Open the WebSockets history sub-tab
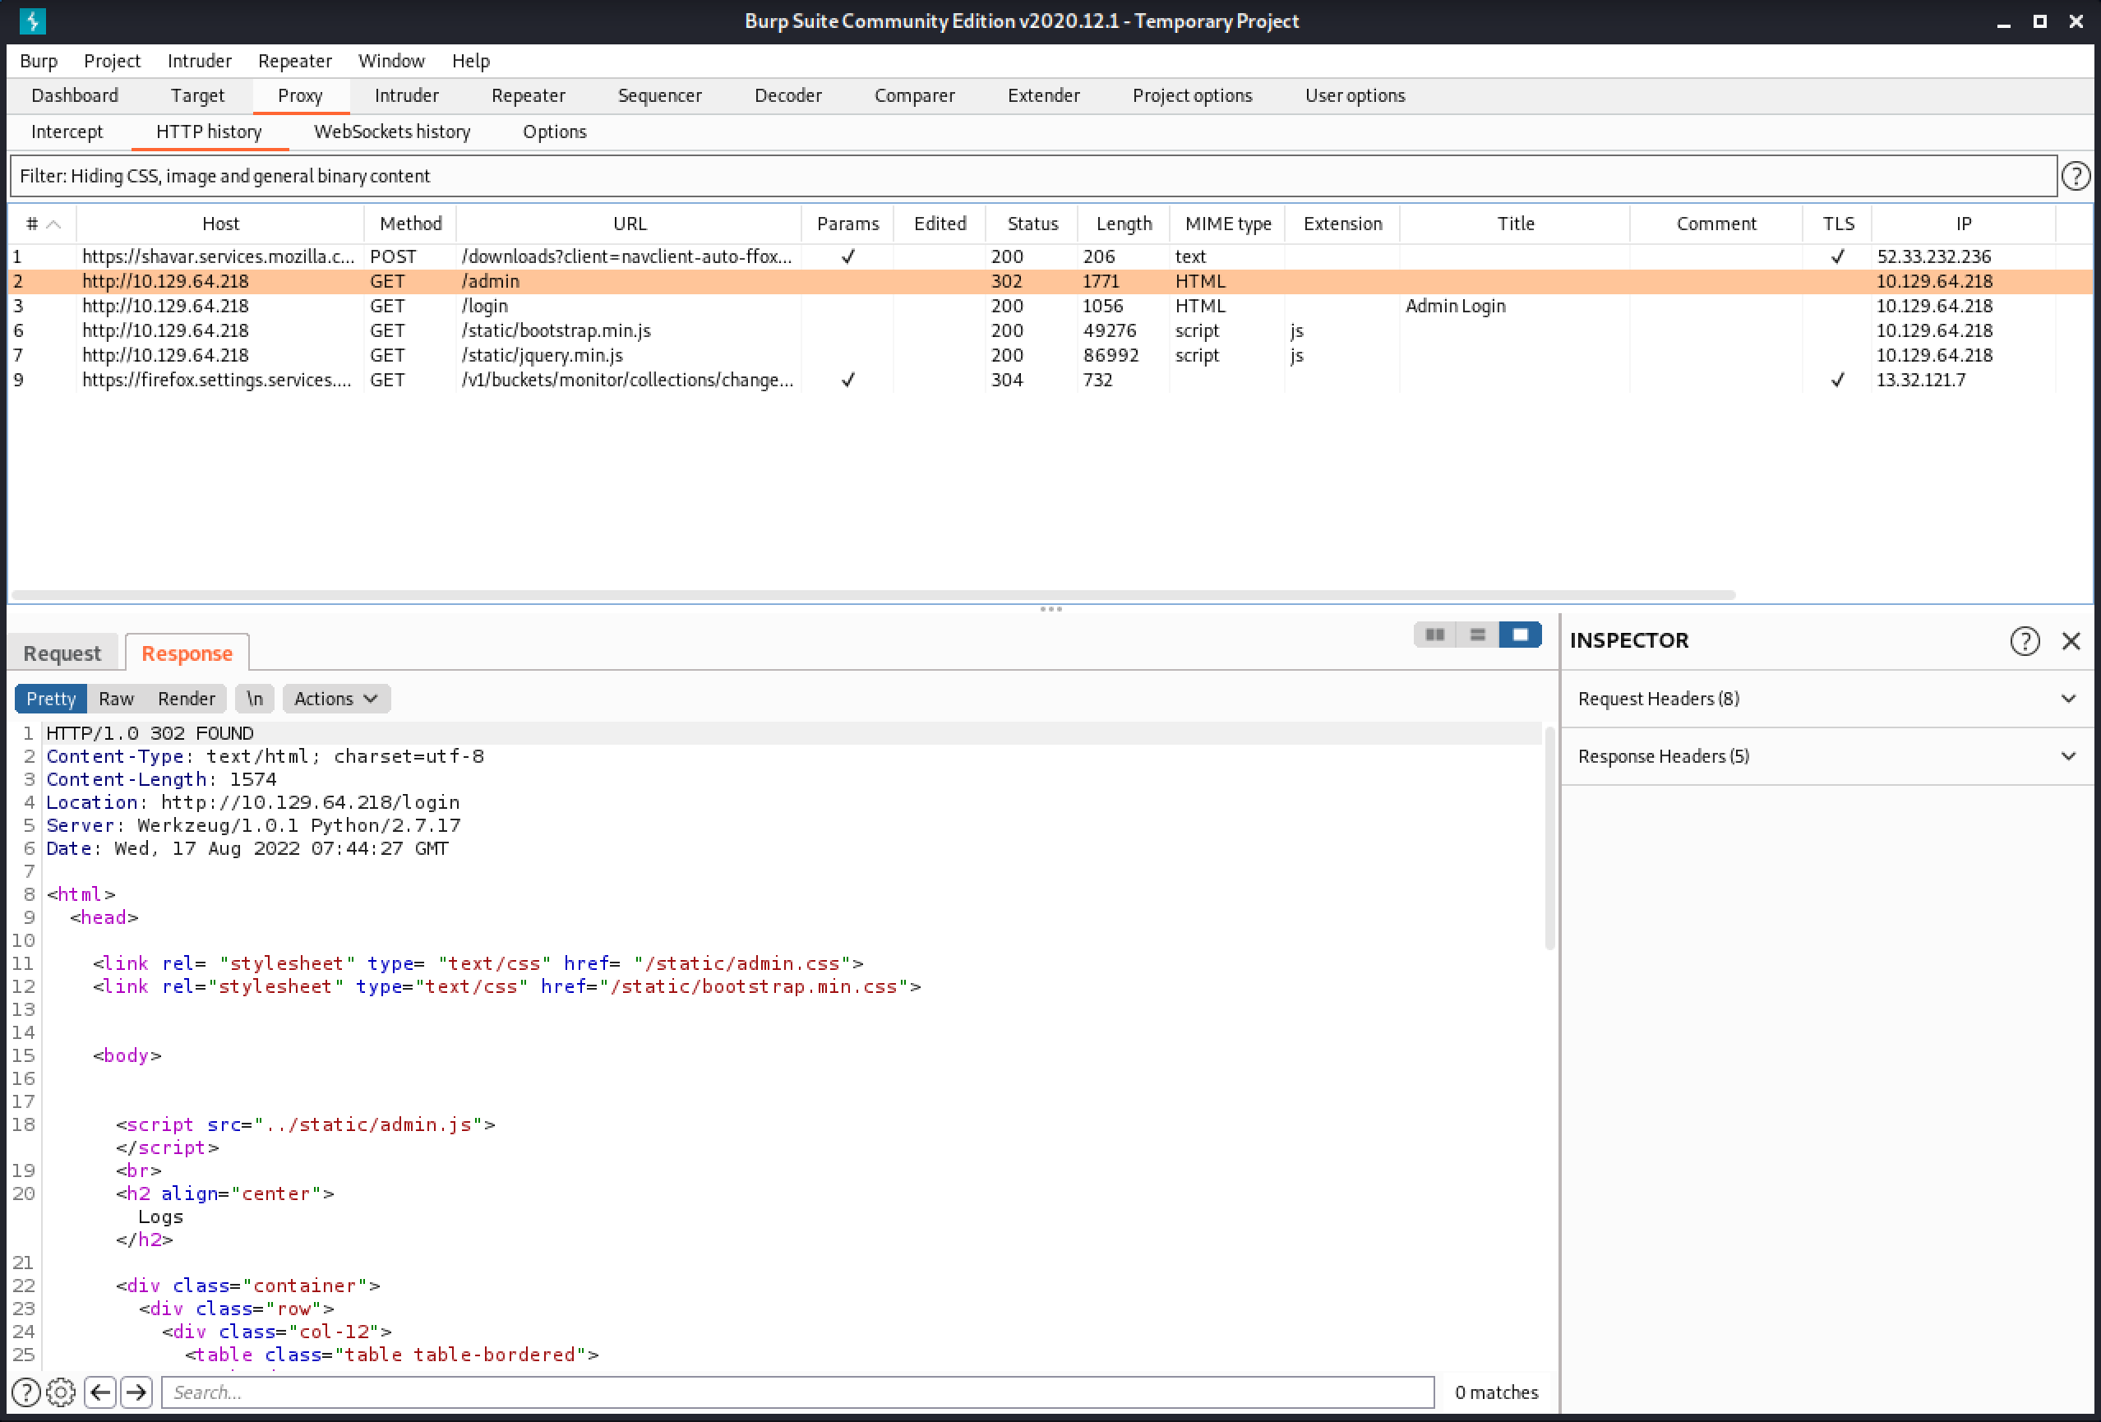 click(391, 132)
